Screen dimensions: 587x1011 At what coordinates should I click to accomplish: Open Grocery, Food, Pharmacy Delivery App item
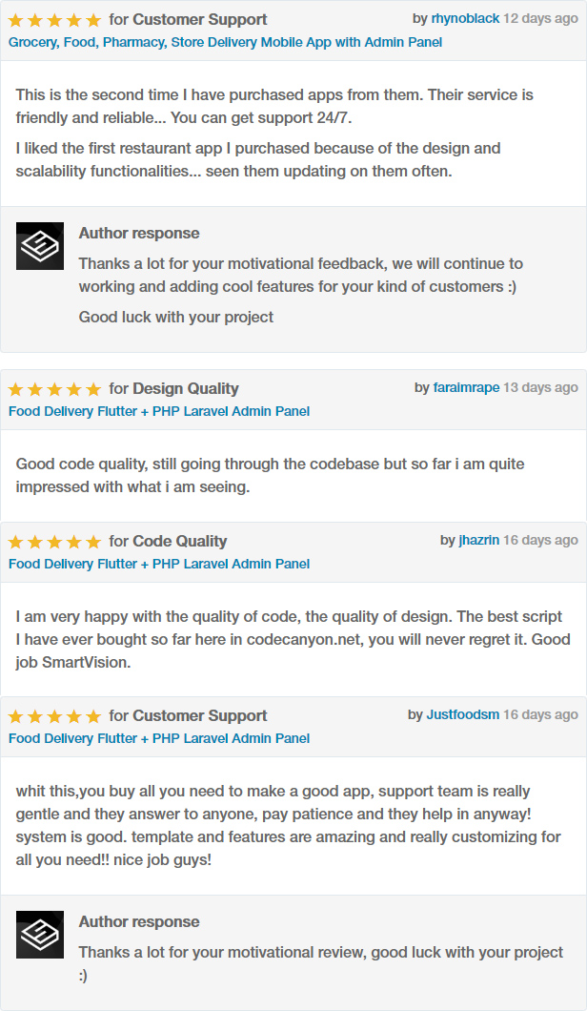pos(225,42)
